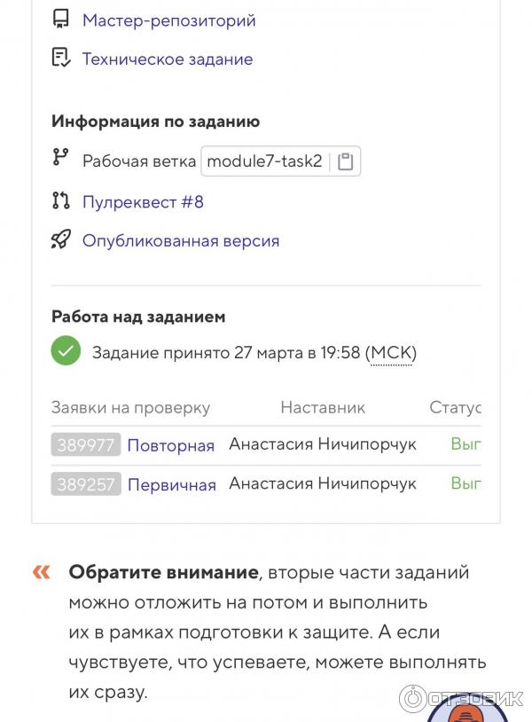Image resolution: width=532 pixels, height=722 pixels.
Task: Click the pull request icon beside Пулреквест #8
Action: pyautogui.click(x=59, y=200)
